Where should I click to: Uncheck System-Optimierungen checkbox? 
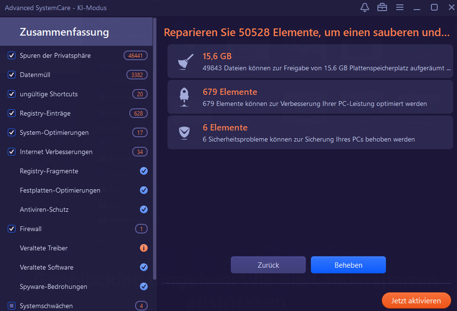(x=12, y=132)
